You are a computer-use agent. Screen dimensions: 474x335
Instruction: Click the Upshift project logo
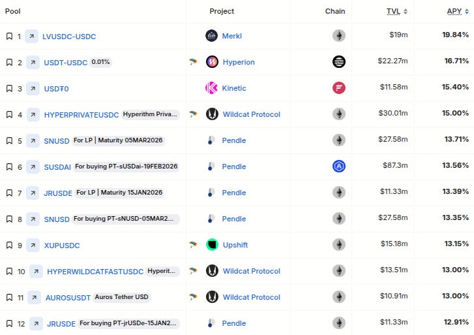212,245
